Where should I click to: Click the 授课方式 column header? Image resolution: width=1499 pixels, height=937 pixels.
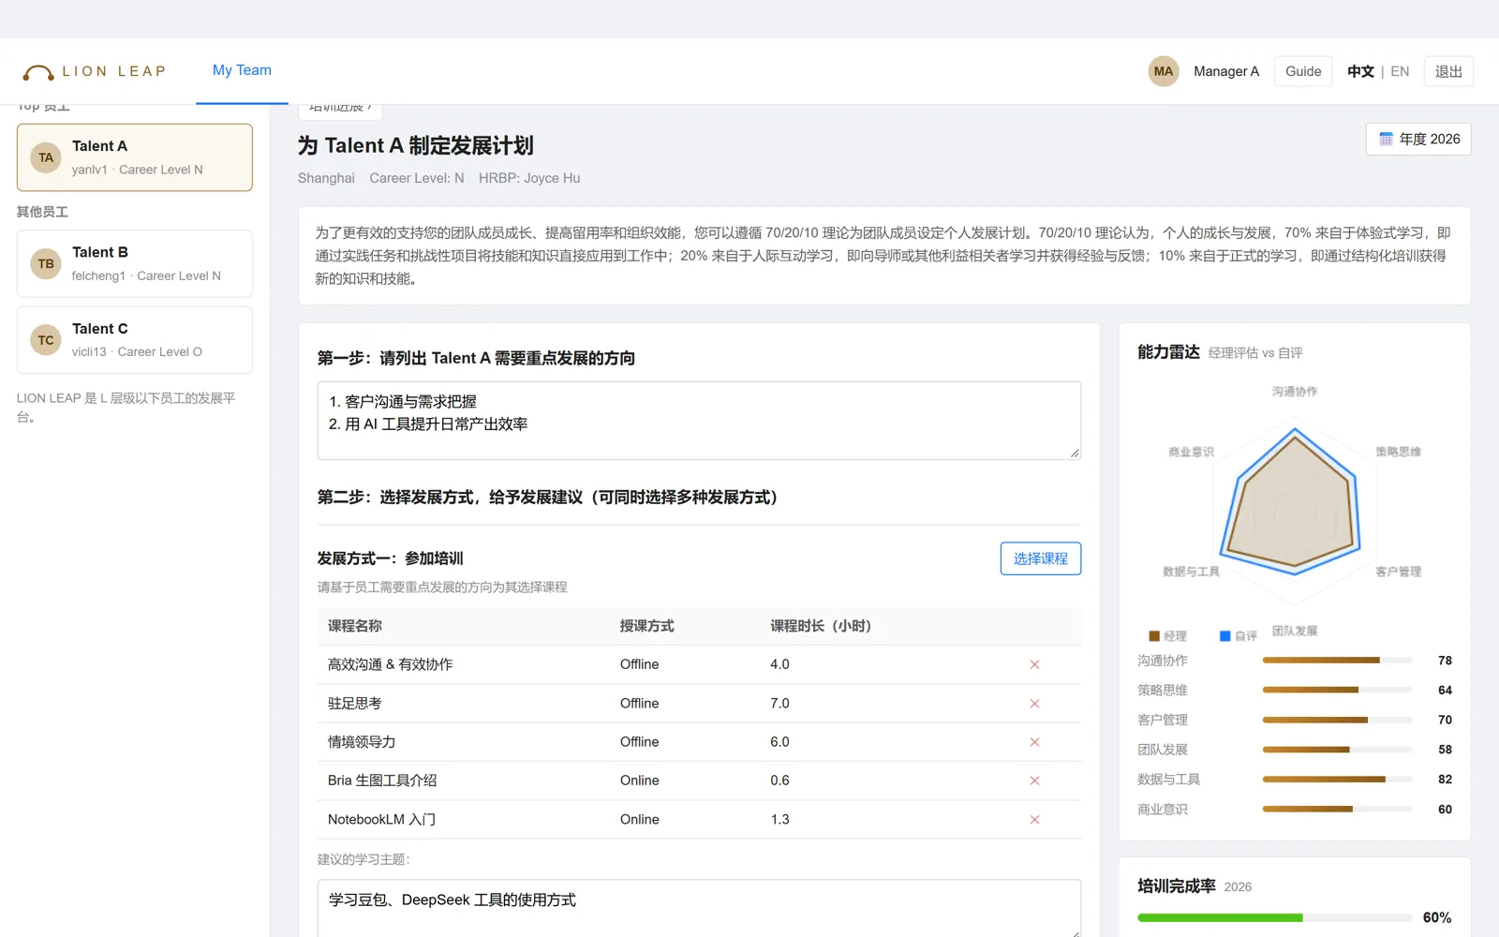pyautogui.click(x=646, y=626)
